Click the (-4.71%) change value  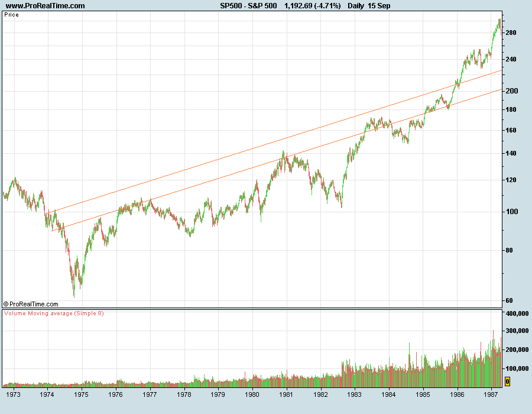[x=327, y=6]
